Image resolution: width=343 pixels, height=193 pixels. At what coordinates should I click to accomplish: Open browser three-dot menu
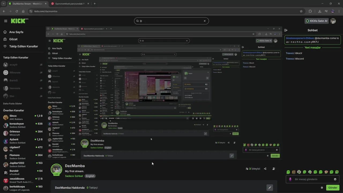pos(339,11)
